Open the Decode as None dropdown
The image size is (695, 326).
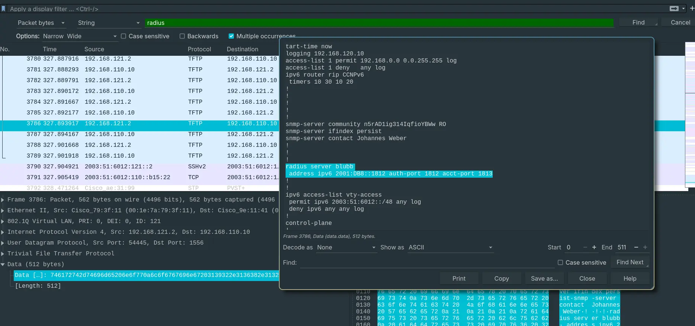coord(346,248)
